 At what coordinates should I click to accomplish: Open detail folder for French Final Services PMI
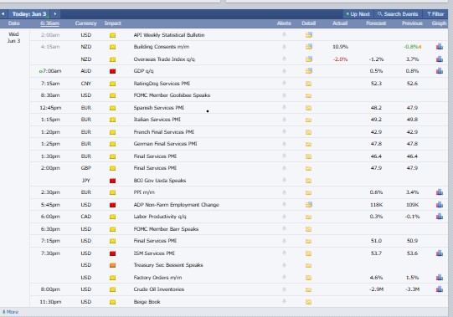pyautogui.click(x=308, y=132)
